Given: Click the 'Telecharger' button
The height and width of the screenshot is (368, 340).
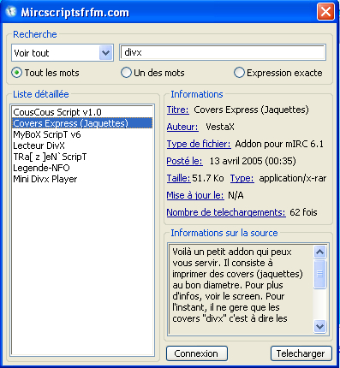Looking at the screenshot, I should coord(301,353).
